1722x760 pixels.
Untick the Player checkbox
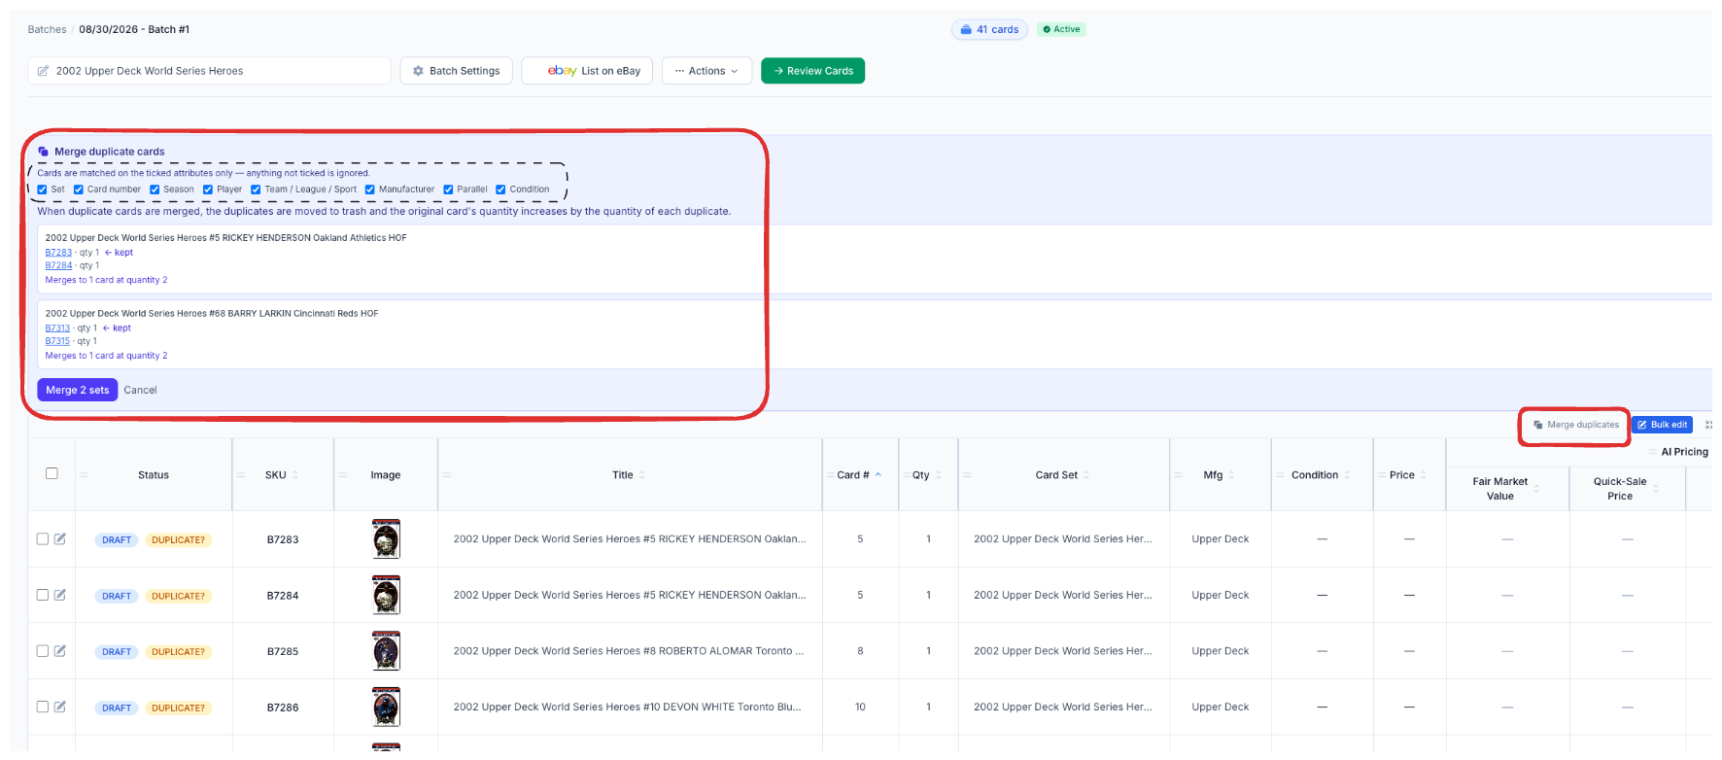[208, 190]
